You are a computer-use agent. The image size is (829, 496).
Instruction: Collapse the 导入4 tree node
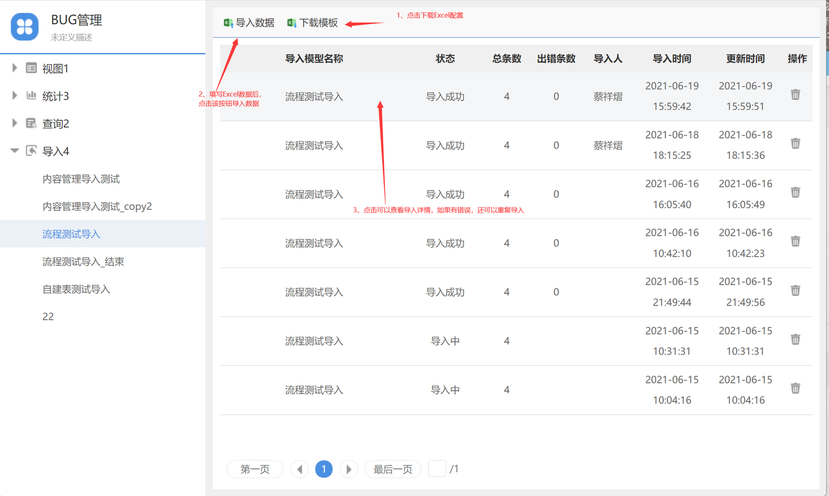[x=15, y=151]
